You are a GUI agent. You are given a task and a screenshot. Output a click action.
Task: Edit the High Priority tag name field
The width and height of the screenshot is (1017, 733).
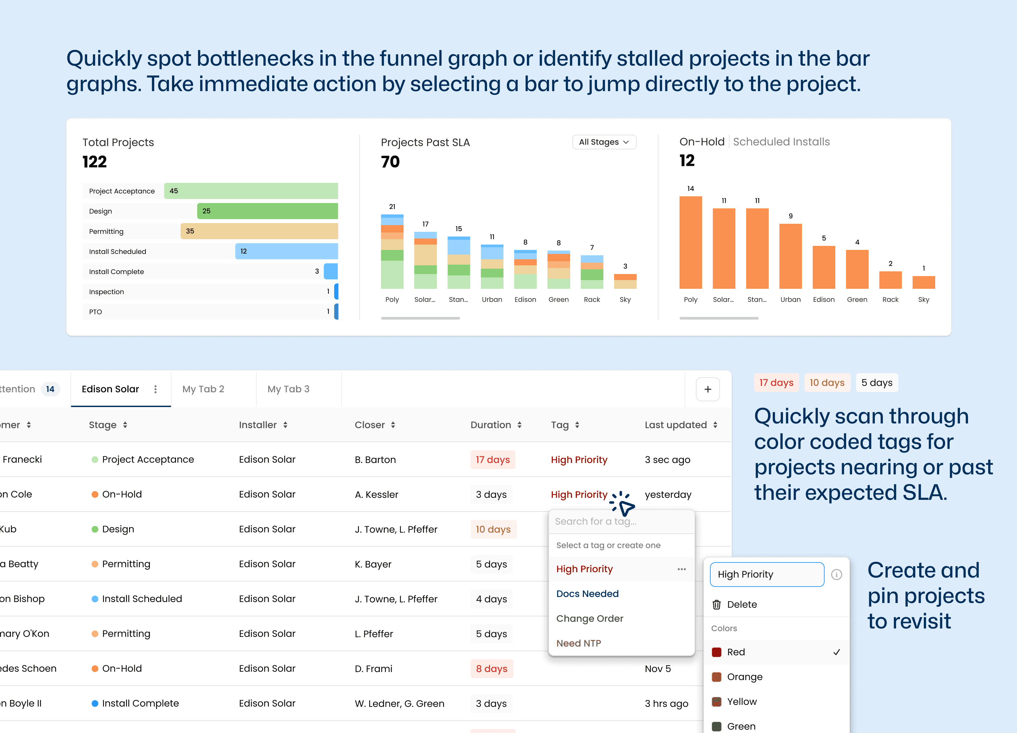pos(767,575)
